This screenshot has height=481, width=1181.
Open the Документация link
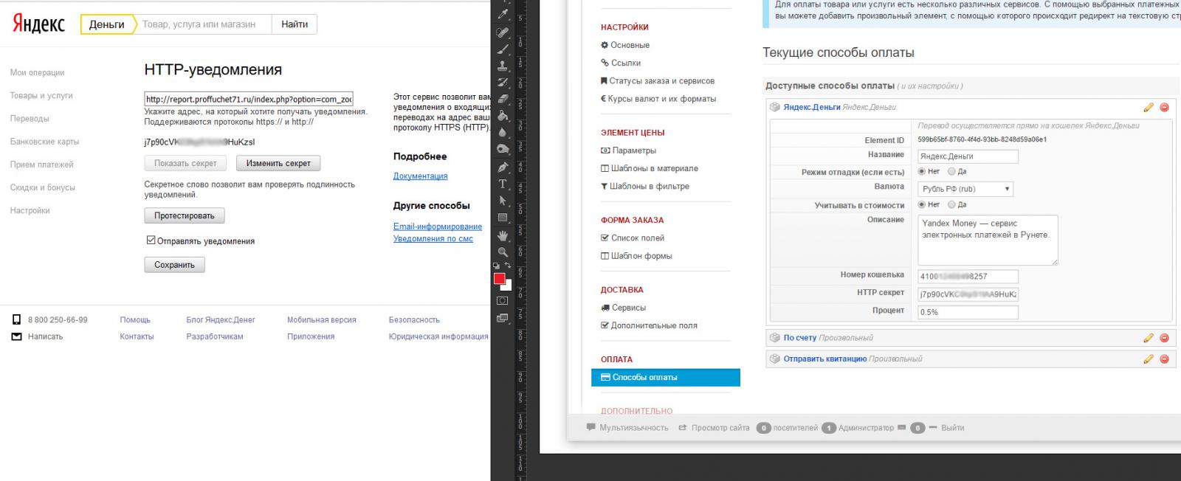point(420,176)
